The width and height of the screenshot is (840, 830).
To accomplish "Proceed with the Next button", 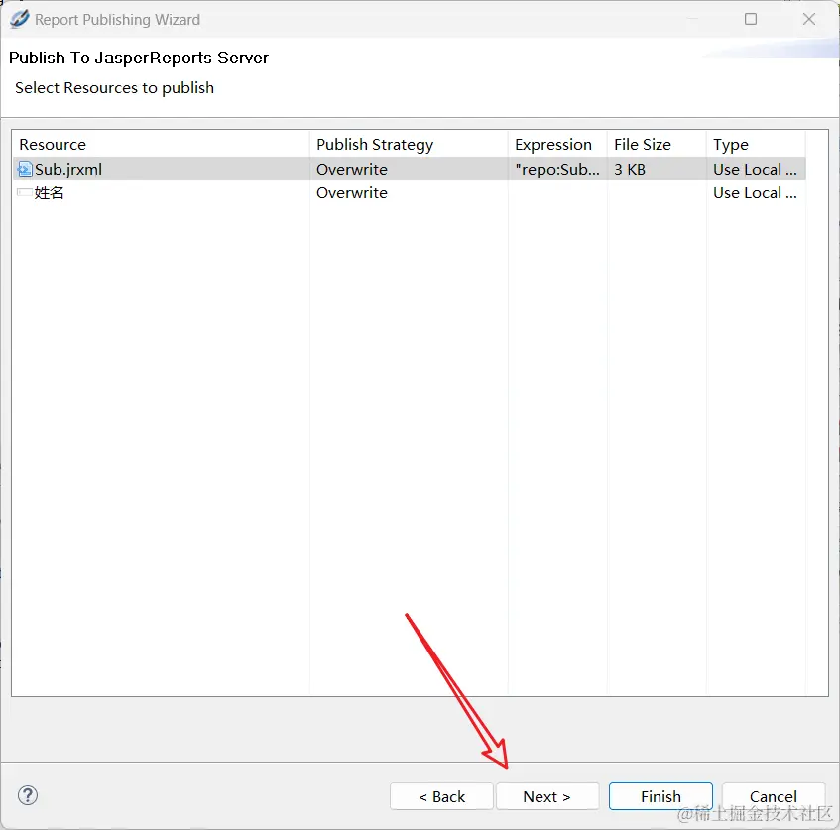I will click(547, 796).
